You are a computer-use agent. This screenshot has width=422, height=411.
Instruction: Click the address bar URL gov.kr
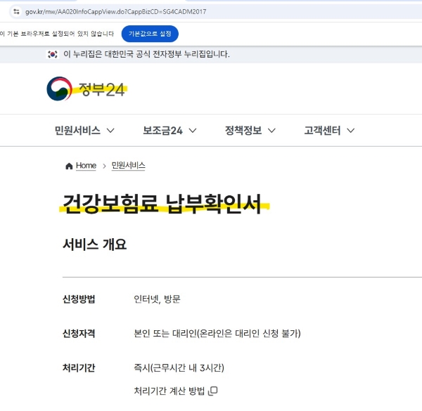click(116, 12)
